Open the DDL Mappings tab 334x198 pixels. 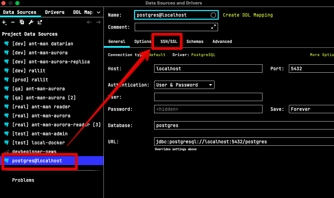[x=83, y=12]
